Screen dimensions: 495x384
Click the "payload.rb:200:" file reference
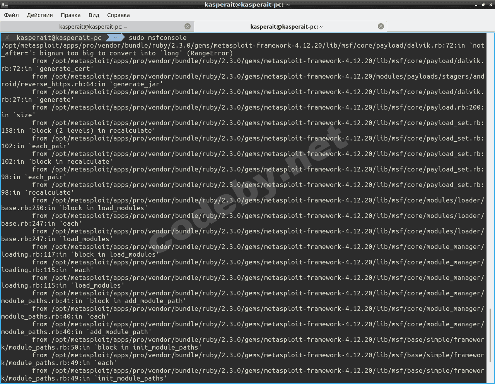tap(455, 107)
